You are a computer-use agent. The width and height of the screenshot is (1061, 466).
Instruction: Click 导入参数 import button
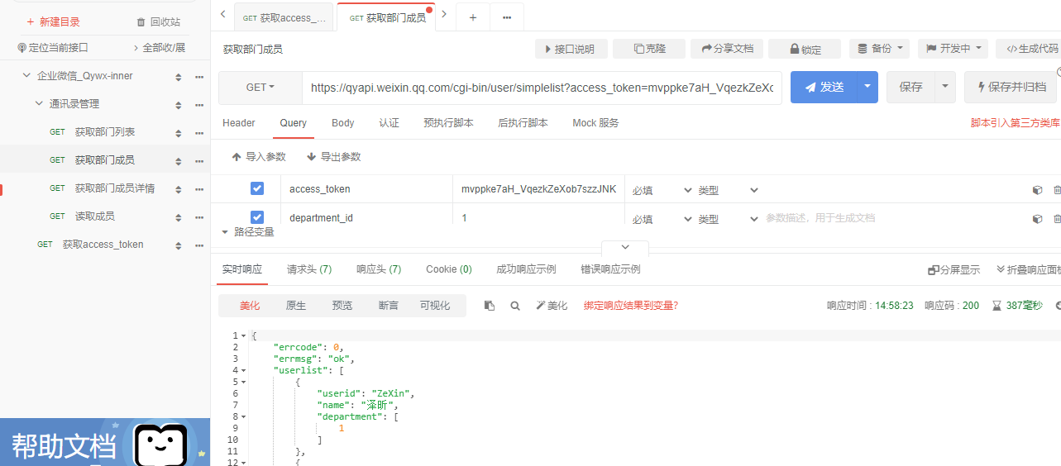(259, 156)
